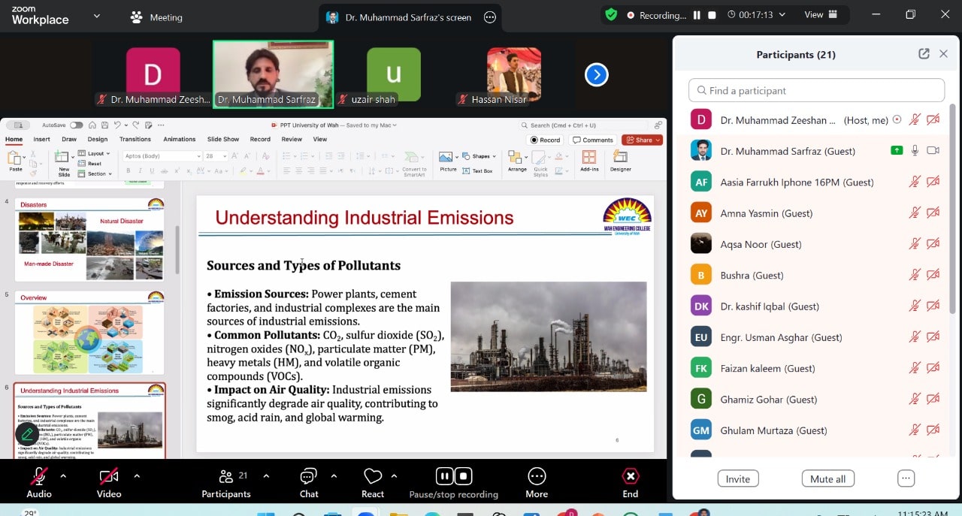
Task: Click uzair shah's video tile
Action: point(393,74)
